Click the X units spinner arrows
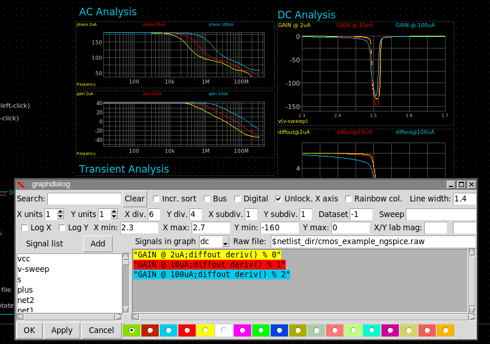The image size is (490, 344). pyautogui.click(x=62, y=214)
